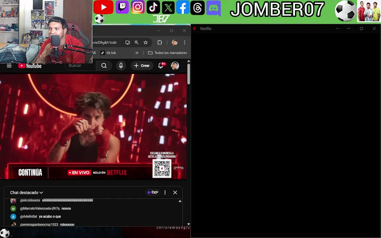Minimize the Netflix window
Image resolution: width=381 pixels, height=238 pixels.
click(x=349, y=29)
